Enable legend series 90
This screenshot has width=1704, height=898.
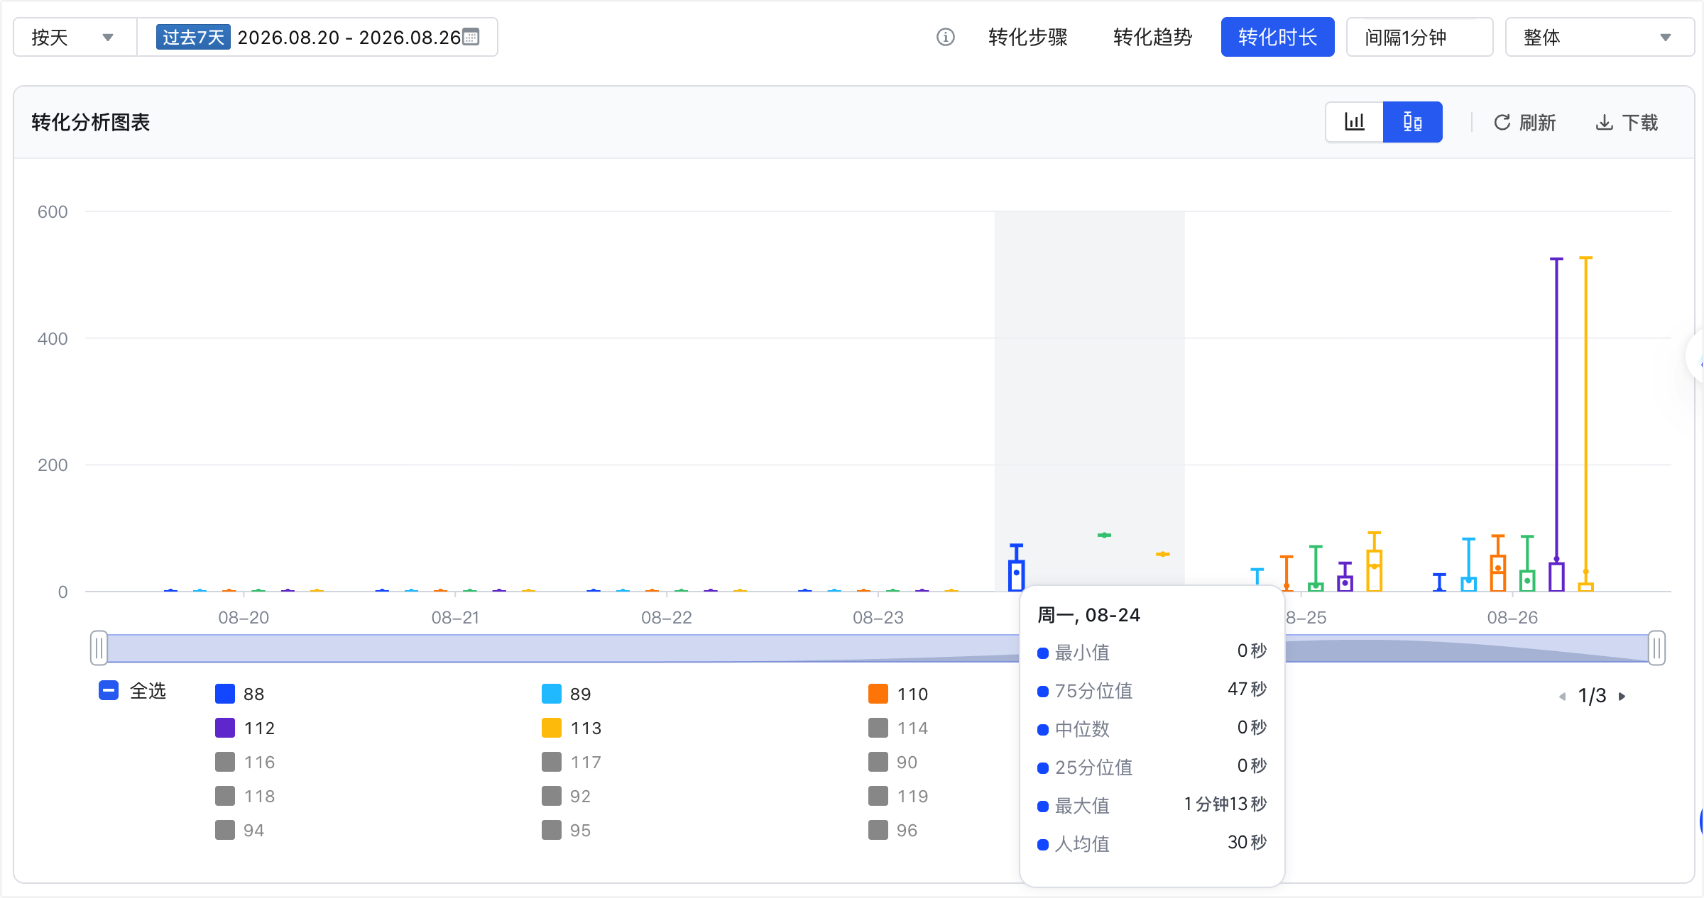click(893, 762)
